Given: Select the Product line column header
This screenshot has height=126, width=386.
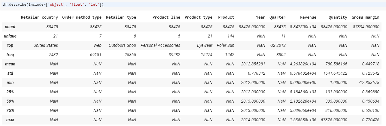Looking at the screenshot, I should [166, 17].
